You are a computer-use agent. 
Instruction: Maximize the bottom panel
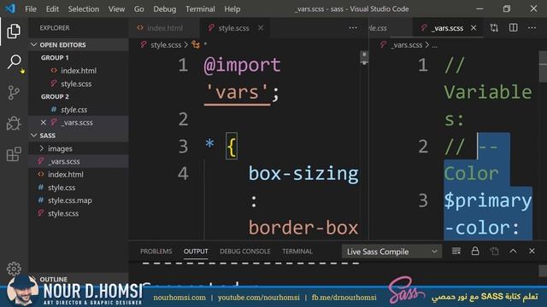[513, 251]
